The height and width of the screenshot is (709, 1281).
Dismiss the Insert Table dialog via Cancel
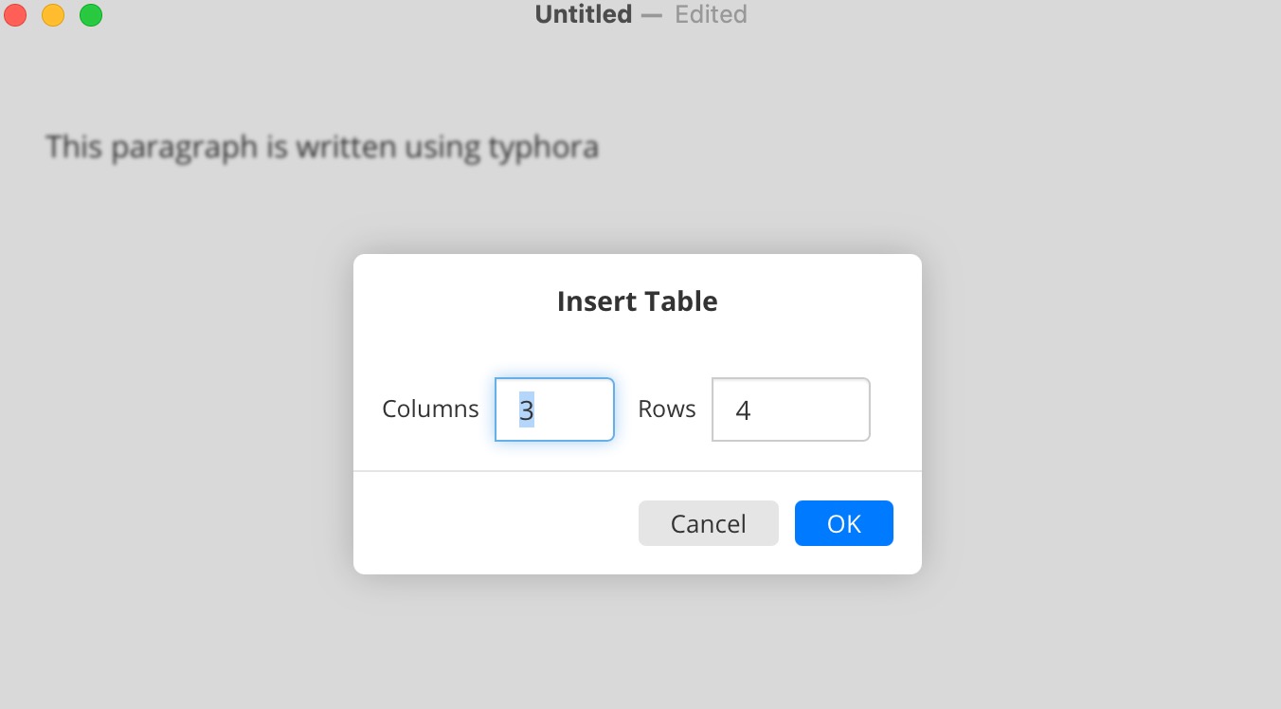[x=708, y=523]
